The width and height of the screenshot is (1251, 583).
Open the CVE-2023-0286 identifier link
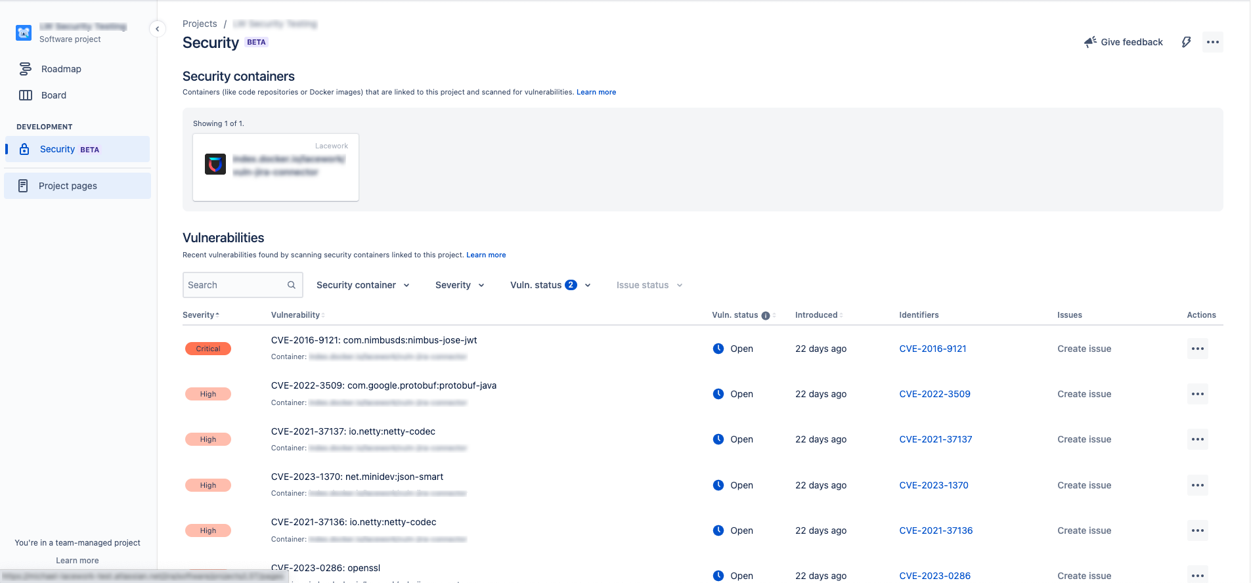coord(934,576)
